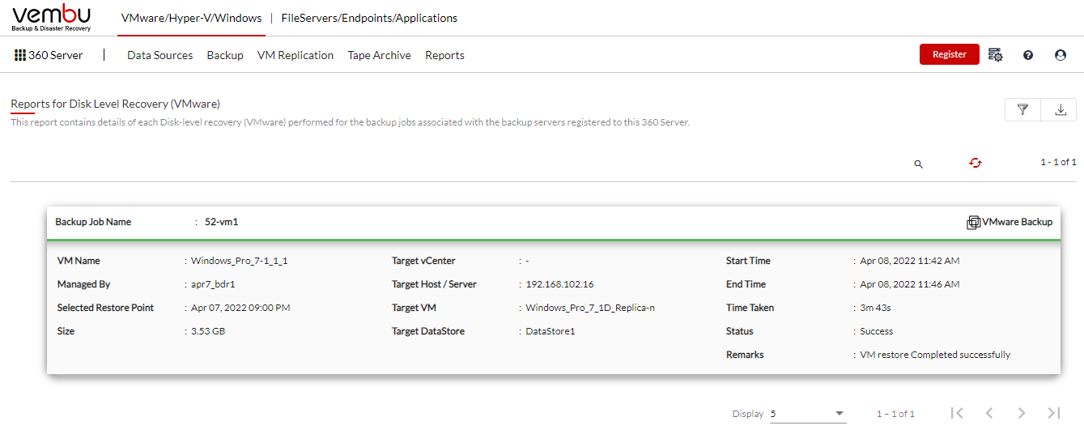Click the VMware Backup type icon
The height and width of the screenshot is (447, 1084).
click(x=974, y=222)
